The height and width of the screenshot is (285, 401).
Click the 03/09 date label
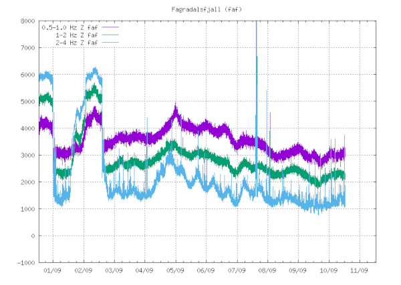pyautogui.click(x=114, y=271)
